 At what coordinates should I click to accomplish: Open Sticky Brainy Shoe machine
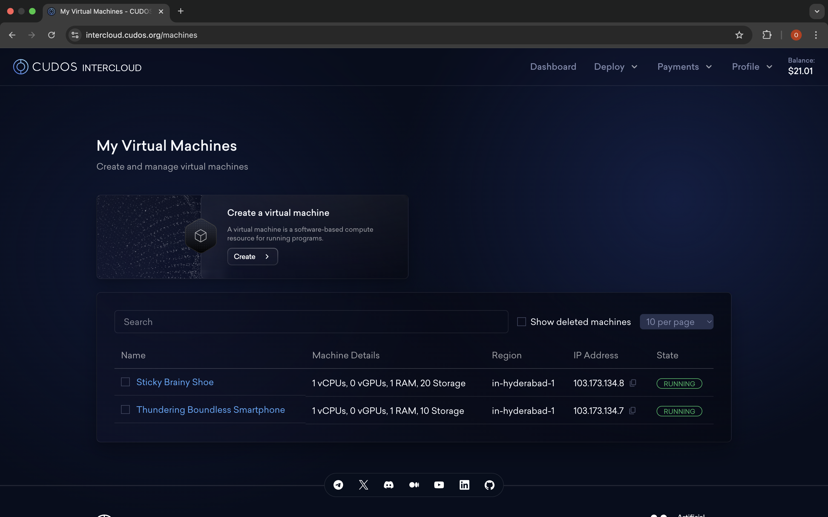(x=175, y=382)
